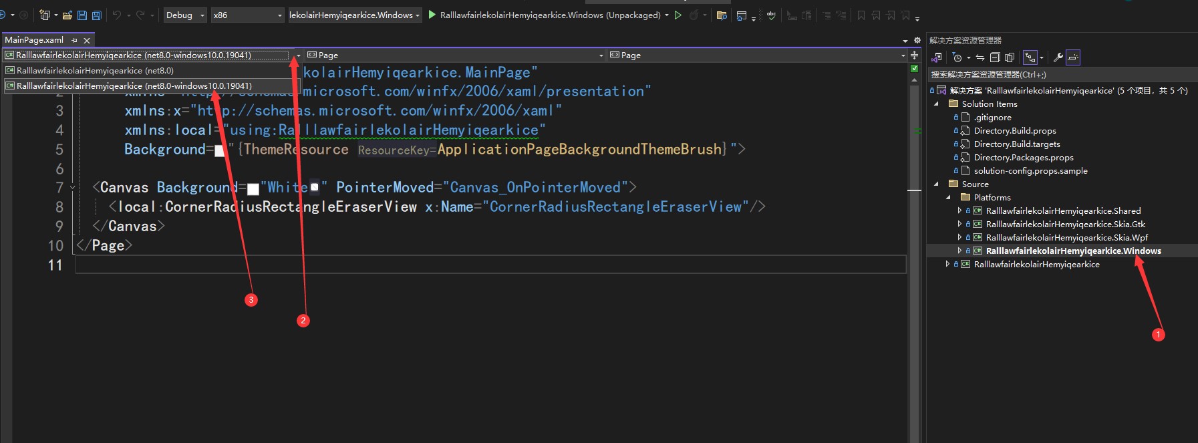Pin the MainPage.xaml tab
The height and width of the screenshot is (443, 1198).
tap(74, 40)
